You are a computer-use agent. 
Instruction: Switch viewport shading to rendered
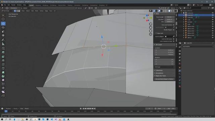174,11
